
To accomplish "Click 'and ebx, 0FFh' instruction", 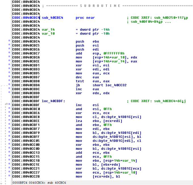I will tap(94, 125).
